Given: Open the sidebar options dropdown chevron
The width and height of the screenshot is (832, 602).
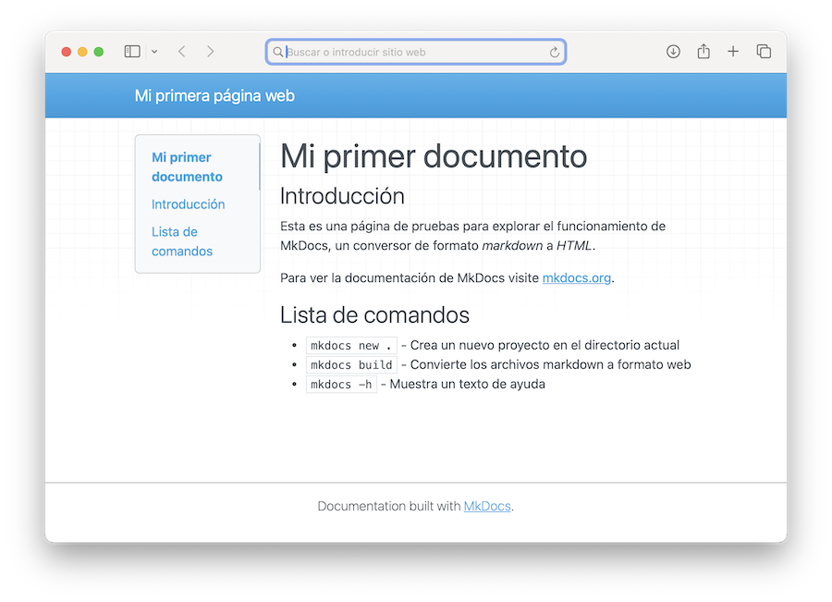Looking at the screenshot, I should pyautogui.click(x=154, y=52).
